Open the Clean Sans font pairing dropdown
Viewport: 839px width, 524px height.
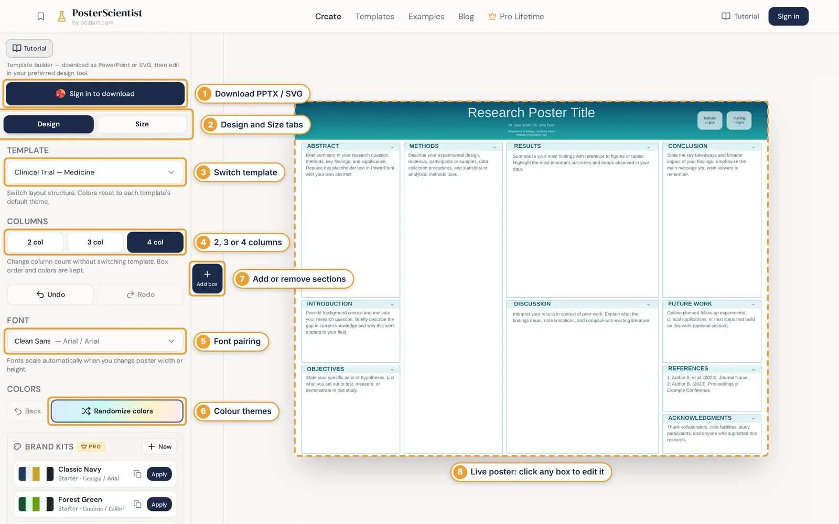(95, 341)
